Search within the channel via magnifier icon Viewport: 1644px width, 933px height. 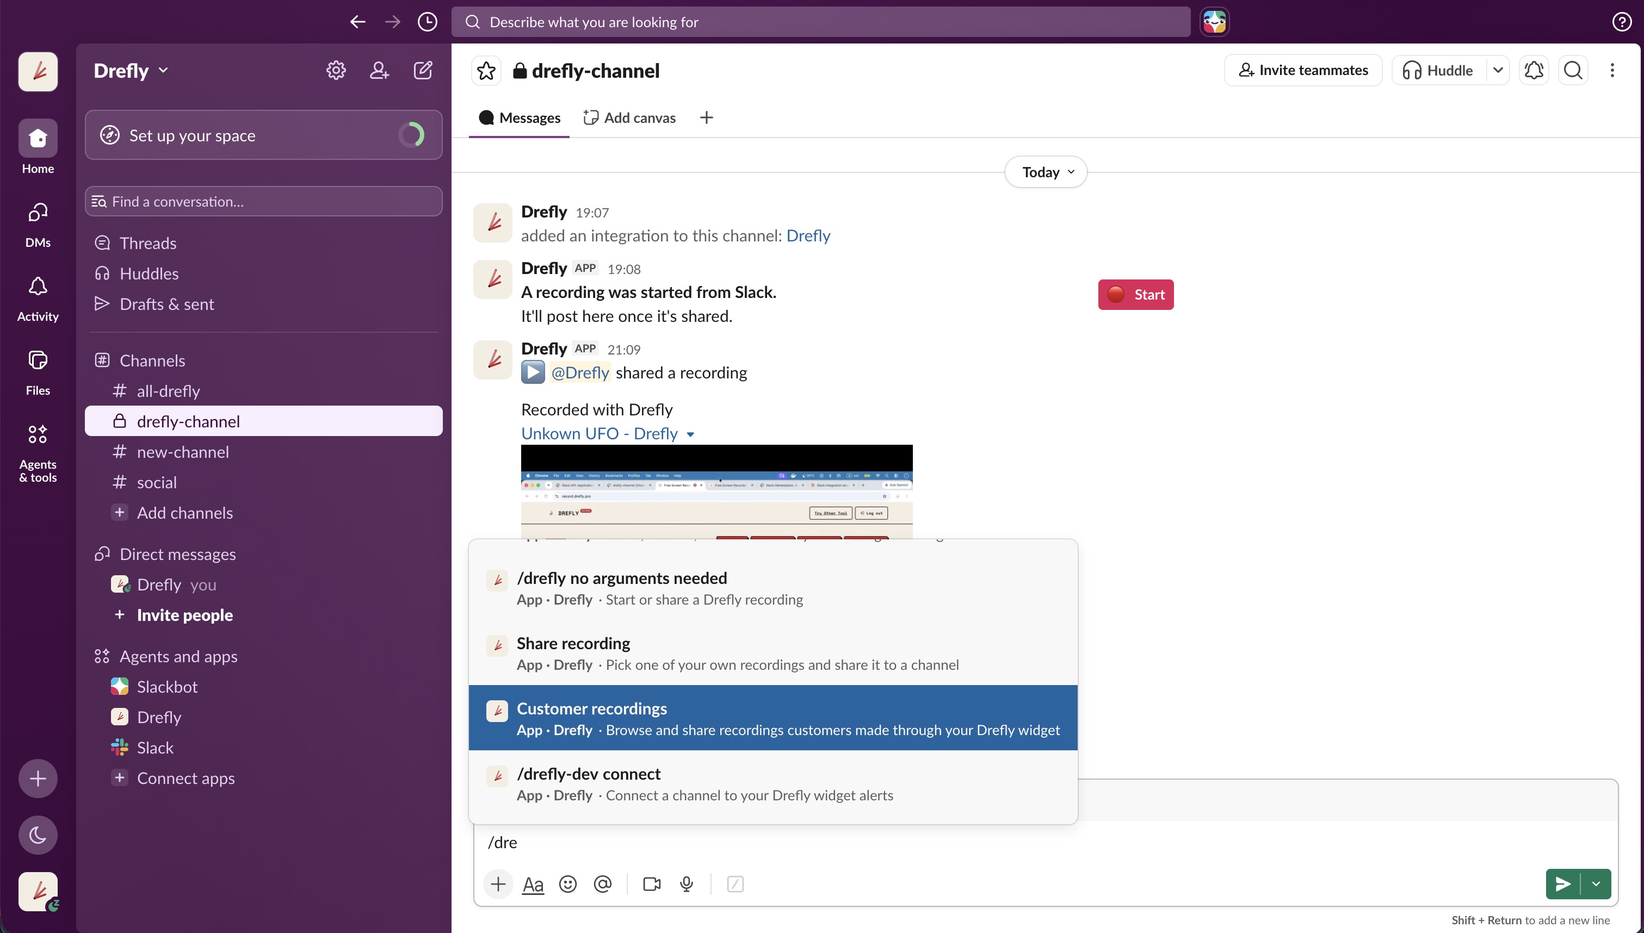[x=1573, y=71]
